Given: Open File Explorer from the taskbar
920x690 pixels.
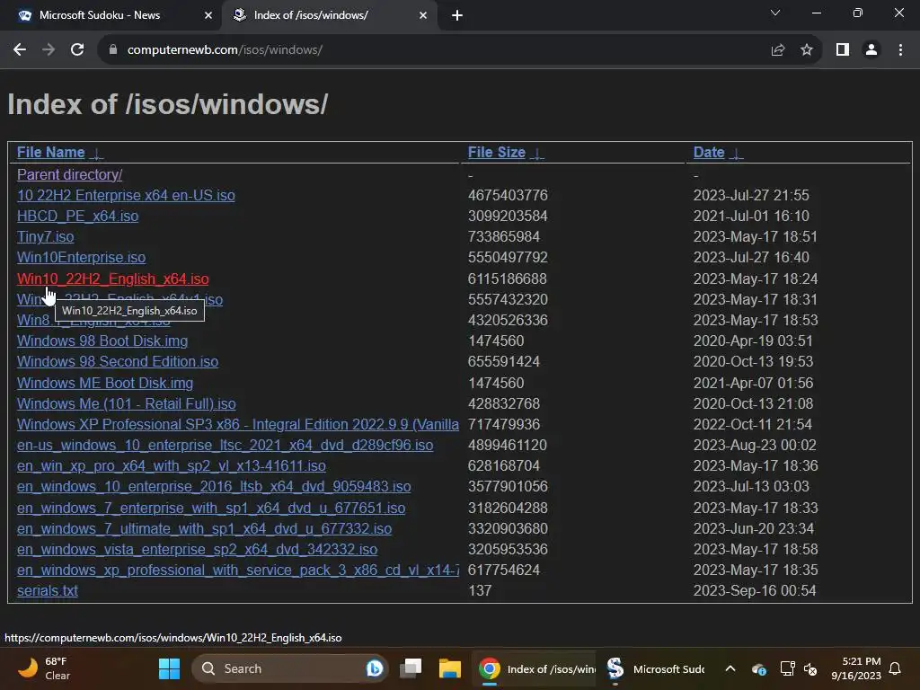Looking at the screenshot, I should 450,668.
